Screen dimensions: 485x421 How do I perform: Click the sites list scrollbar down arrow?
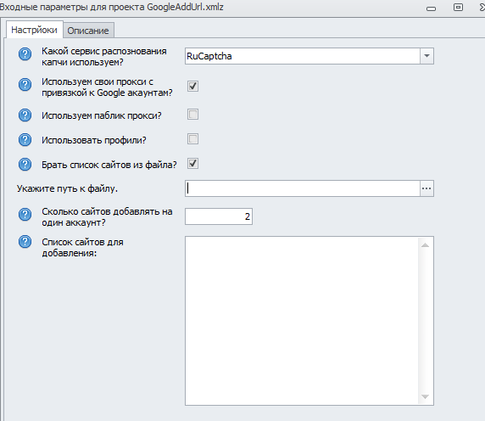pyautogui.click(x=426, y=396)
